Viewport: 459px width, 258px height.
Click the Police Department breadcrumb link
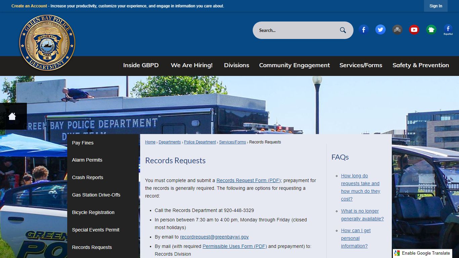tap(200, 142)
